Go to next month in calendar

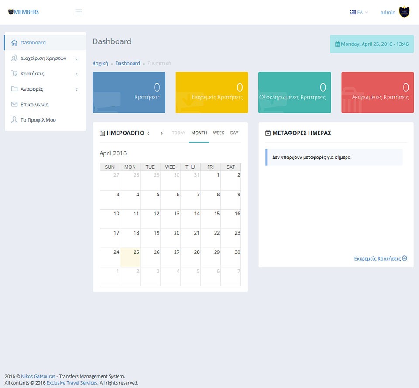[x=161, y=133]
